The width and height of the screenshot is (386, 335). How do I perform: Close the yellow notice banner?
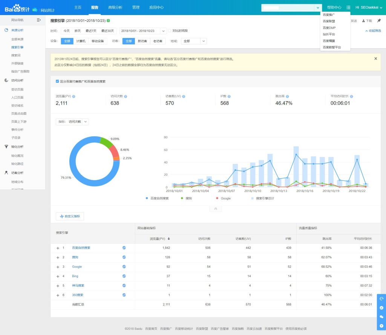coord(375,59)
